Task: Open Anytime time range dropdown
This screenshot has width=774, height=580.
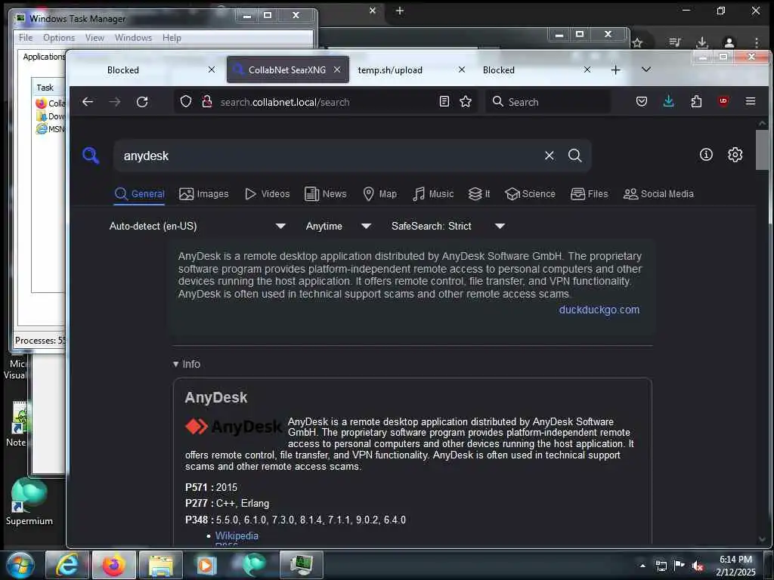Action: tap(339, 226)
